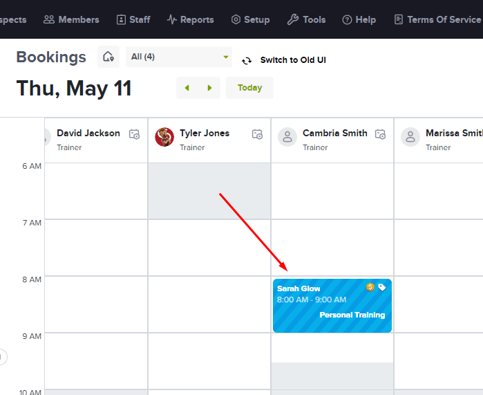
Task: Click David Jackson's empty 7 AM slot
Action: pos(97,248)
